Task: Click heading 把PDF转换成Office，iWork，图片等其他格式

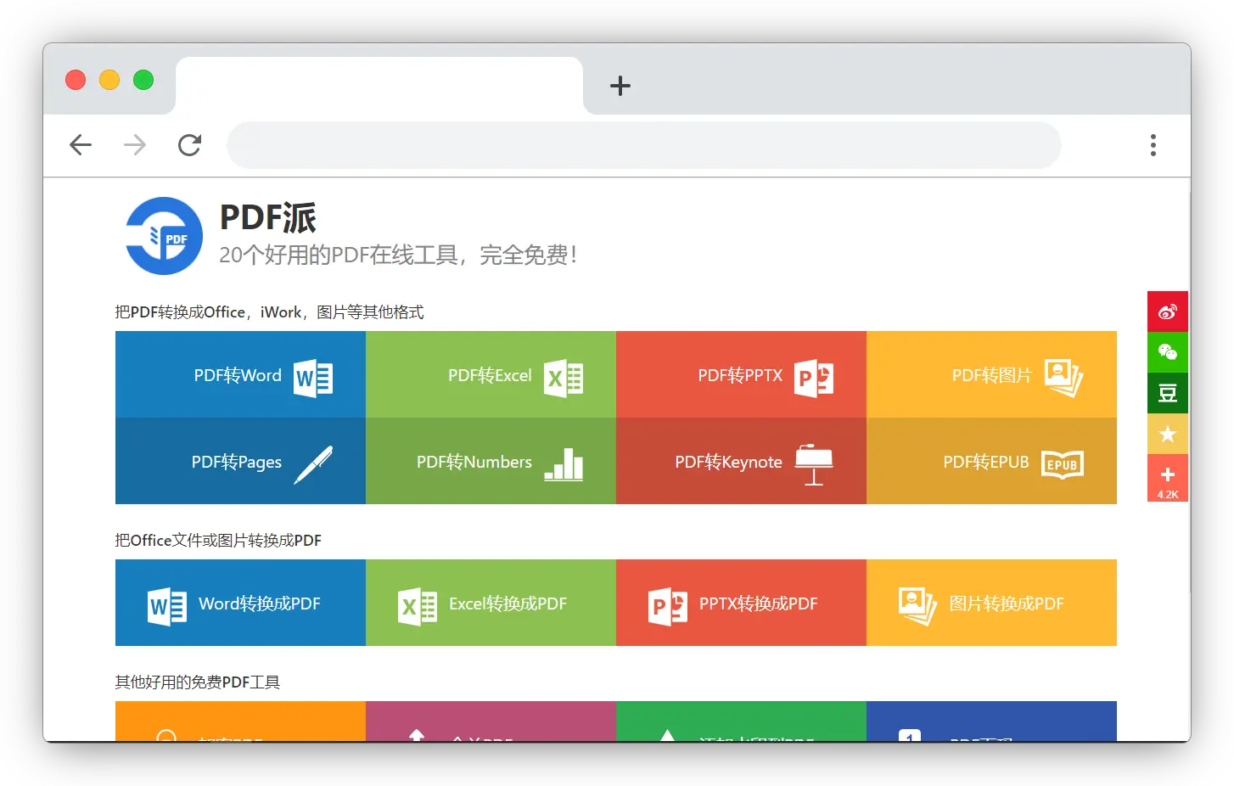Action: 269,312
